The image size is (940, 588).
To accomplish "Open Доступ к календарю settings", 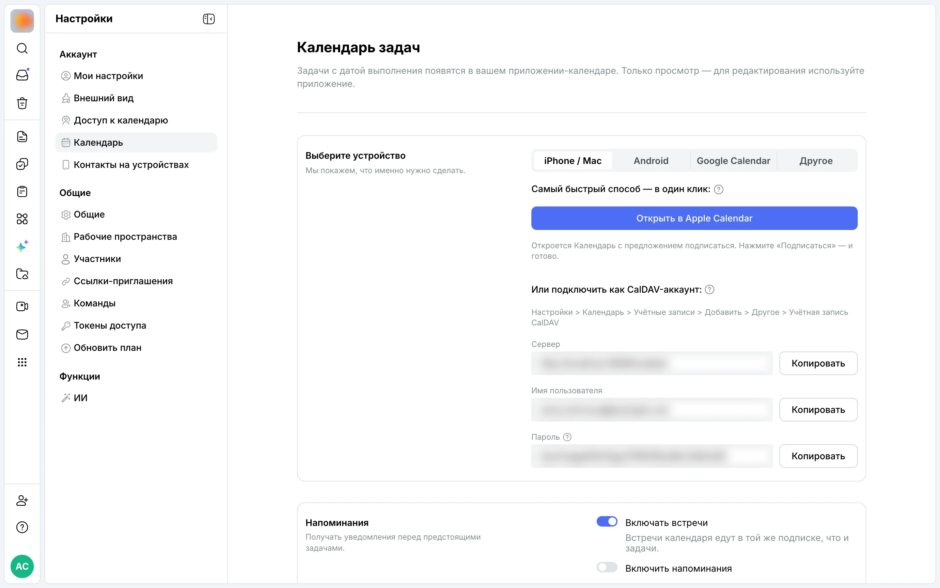I will point(136,120).
